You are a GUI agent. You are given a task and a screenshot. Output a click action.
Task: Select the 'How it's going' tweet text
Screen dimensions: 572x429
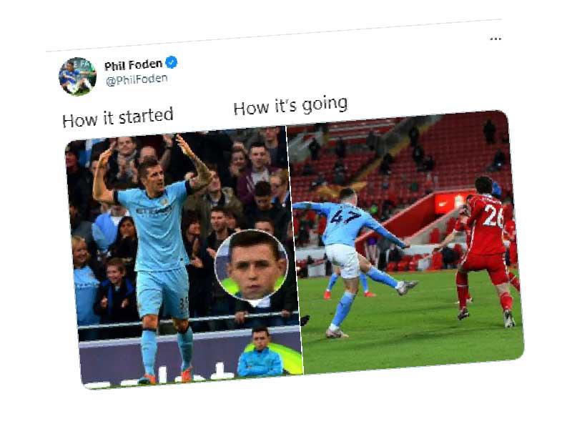pyautogui.click(x=290, y=106)
